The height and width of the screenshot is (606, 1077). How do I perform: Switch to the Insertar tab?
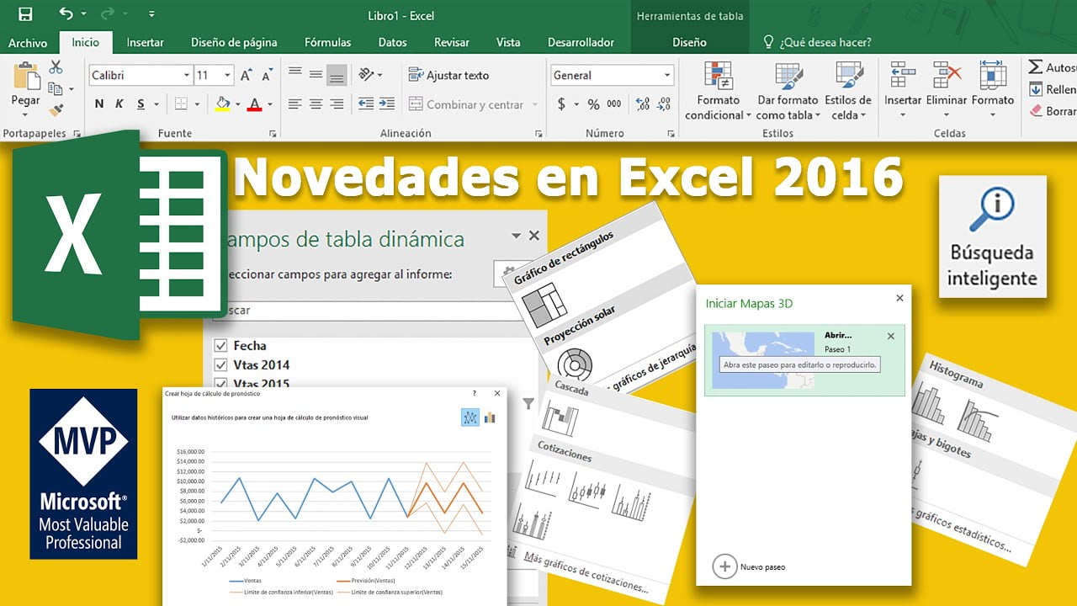coord(146,42)
